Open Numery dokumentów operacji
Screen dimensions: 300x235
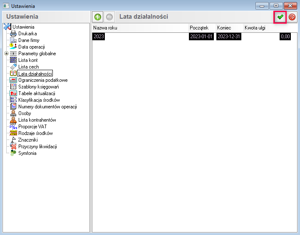pyautogui.click(x=47, y=107)
